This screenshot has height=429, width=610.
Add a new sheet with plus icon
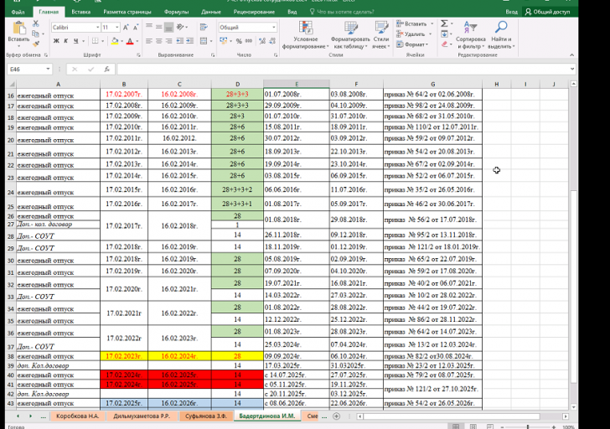pos(337,416)
